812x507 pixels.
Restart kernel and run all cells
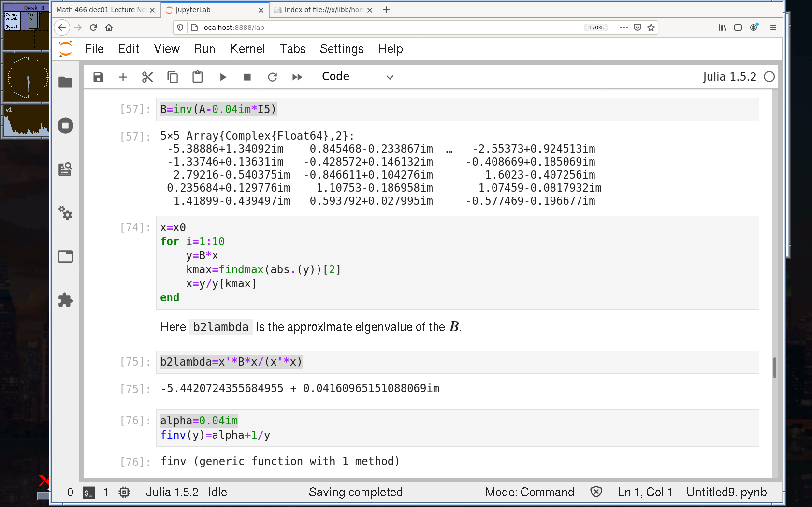297,77
